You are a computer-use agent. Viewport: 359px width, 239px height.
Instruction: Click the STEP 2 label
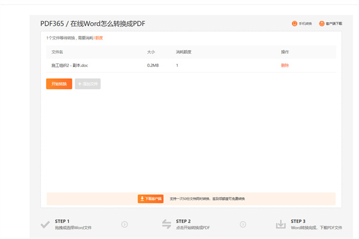pyautogui.click(x=183, y=221)
